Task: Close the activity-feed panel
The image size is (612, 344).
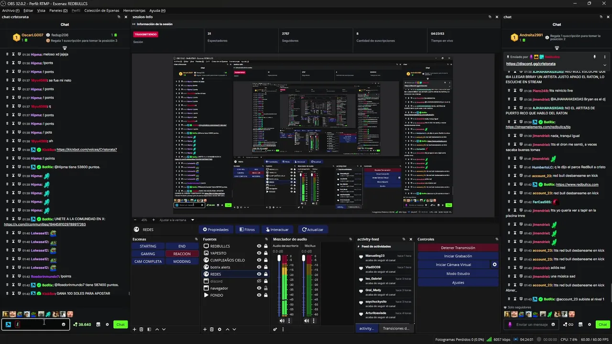Action: (411, 239)
